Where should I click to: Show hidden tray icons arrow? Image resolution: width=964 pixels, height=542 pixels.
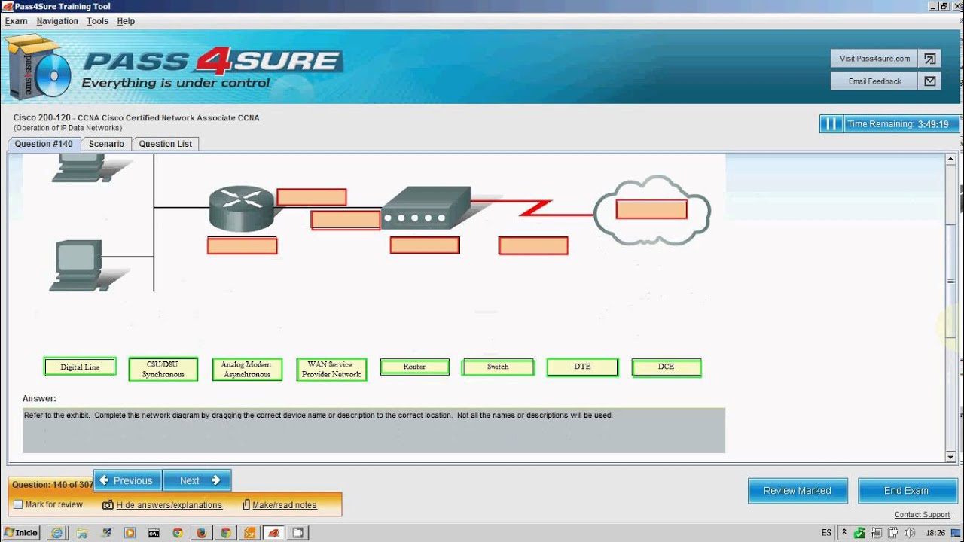coord(845,532)
